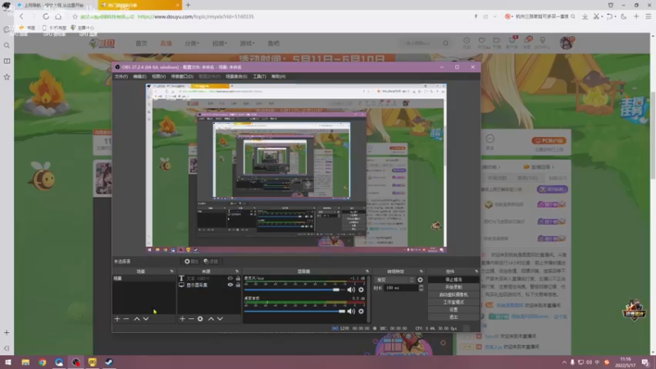Pop out the Scenes dock icon
656x369 pixels.
coord(171,271)
